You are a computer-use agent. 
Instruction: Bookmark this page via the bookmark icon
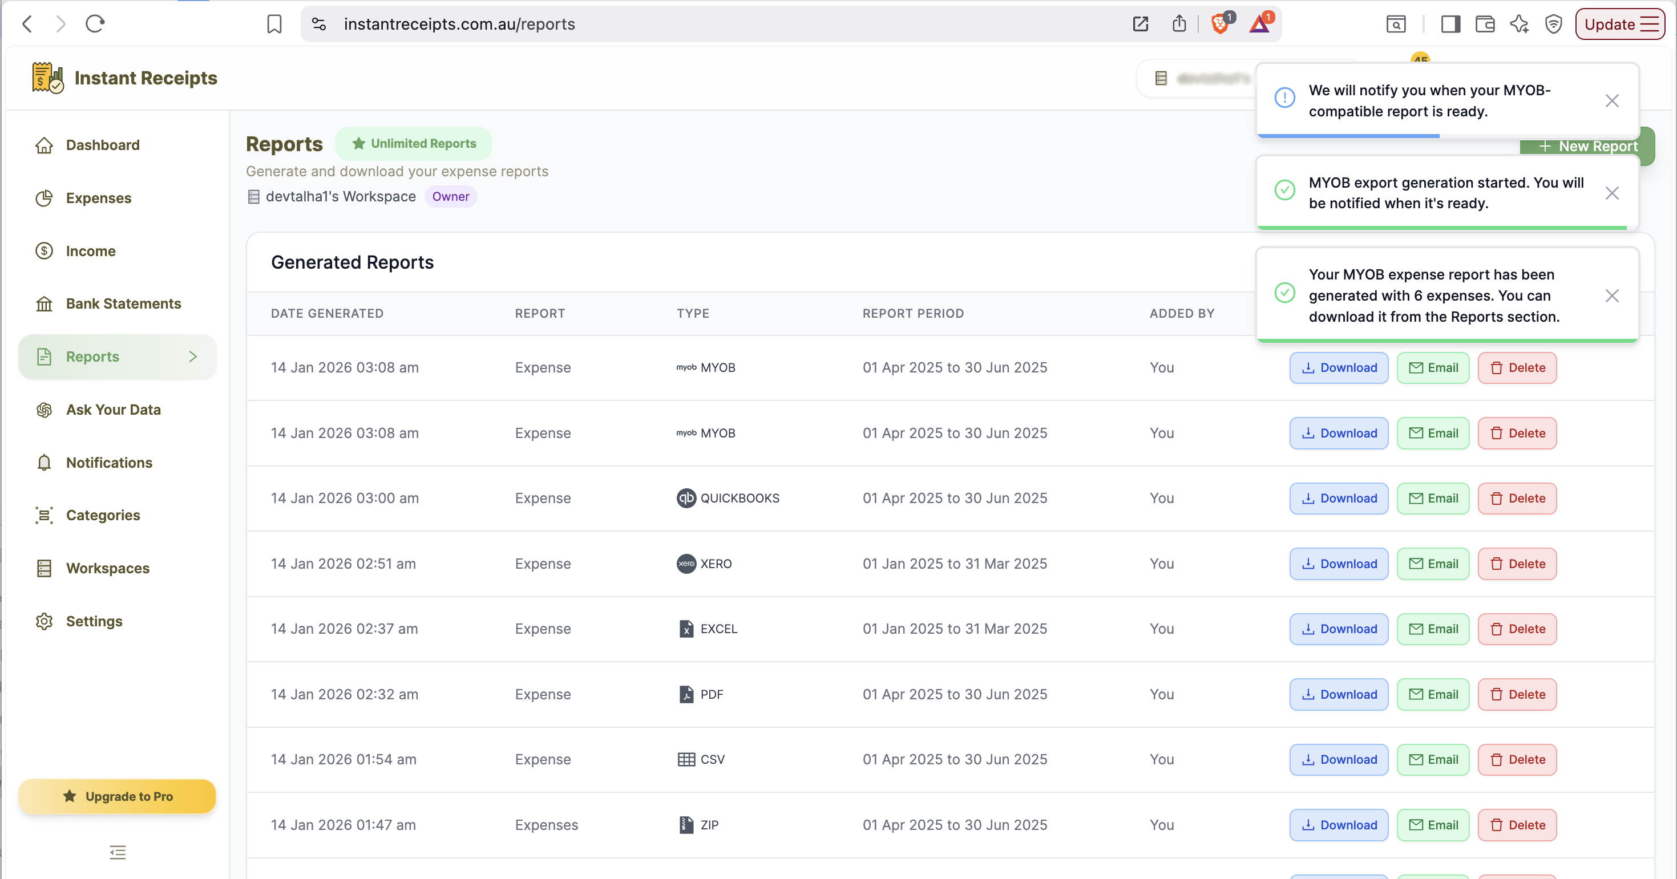click(274, 24)
